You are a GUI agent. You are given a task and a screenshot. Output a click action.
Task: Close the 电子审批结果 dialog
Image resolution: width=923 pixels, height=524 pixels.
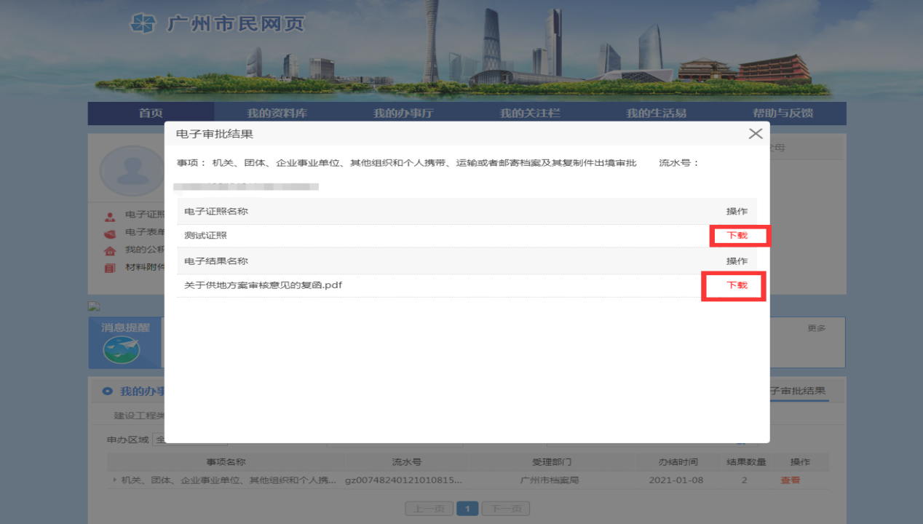[756, 134]
